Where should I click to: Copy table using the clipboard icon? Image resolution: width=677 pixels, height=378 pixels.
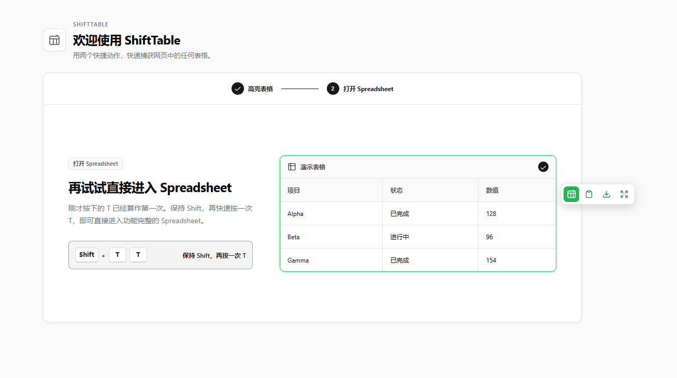(x=589, y=194)
